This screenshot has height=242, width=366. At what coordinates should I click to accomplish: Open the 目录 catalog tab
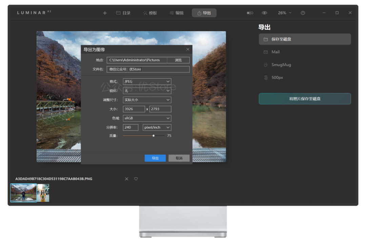tap(123, 13)
